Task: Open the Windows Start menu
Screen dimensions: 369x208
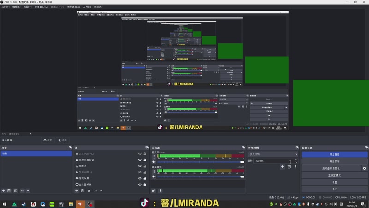Action: coord(5,204)
